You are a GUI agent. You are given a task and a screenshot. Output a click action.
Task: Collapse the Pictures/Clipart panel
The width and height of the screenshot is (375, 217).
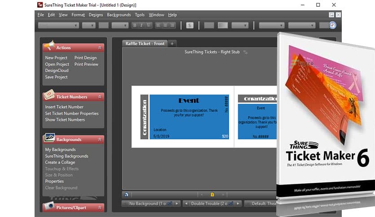pos(100,208)
